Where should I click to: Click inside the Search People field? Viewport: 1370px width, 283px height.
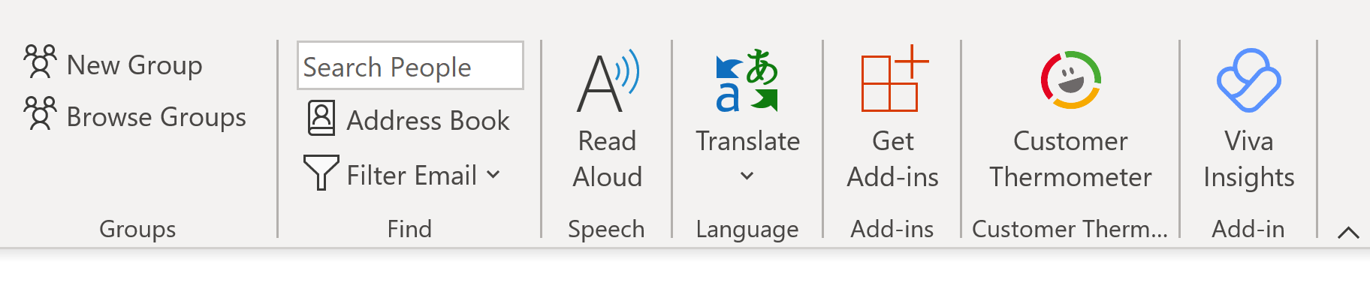point(410,66)
